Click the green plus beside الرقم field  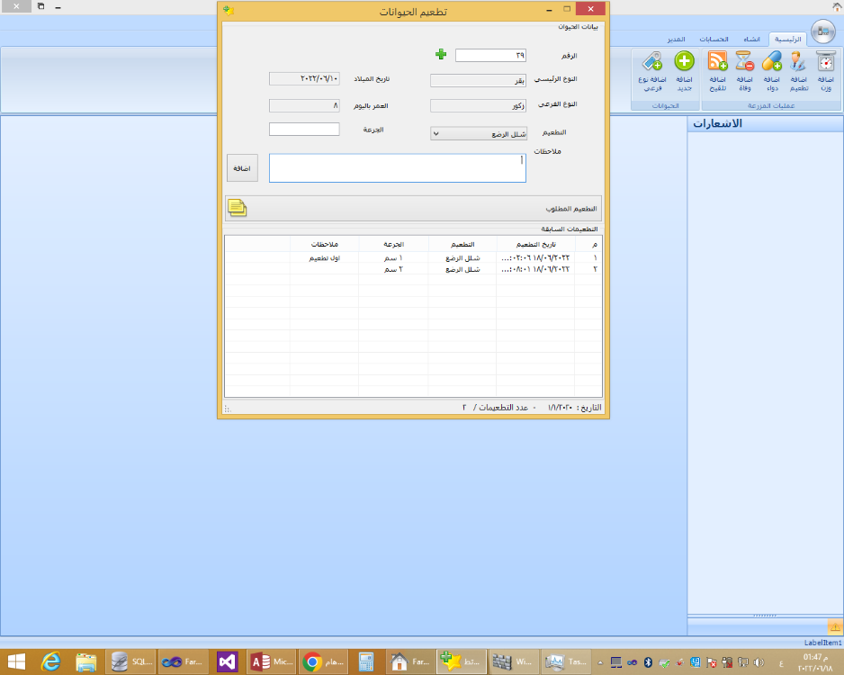click(x=441, y=55)
